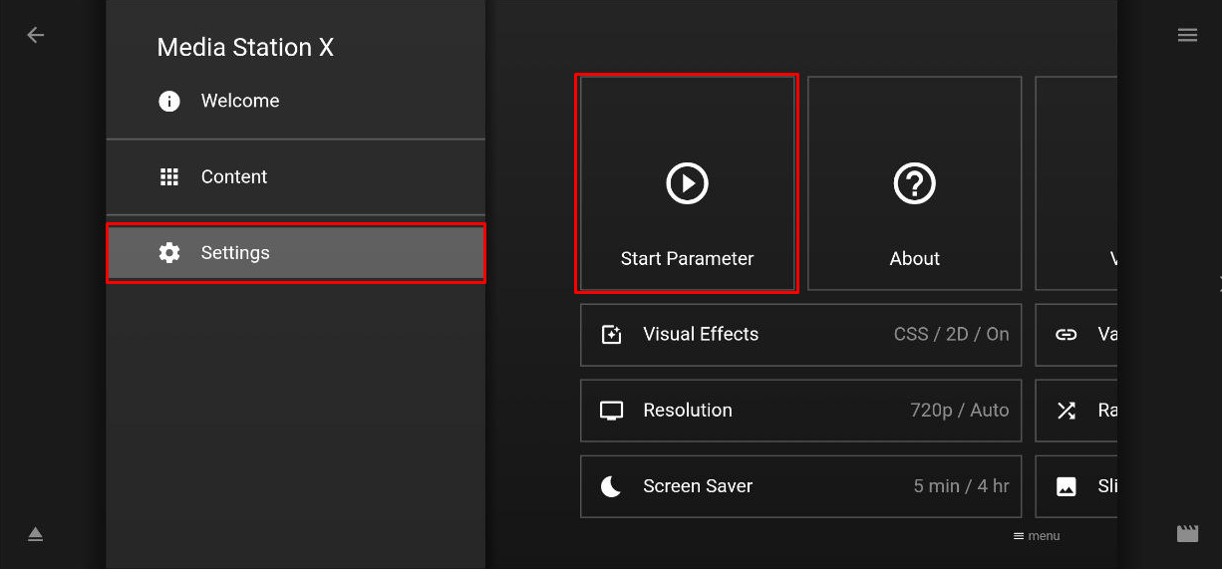Click the sparkle icon beside Visual Effects
The height and width of the screenshot is (569, 1222).
pos(611,335)
